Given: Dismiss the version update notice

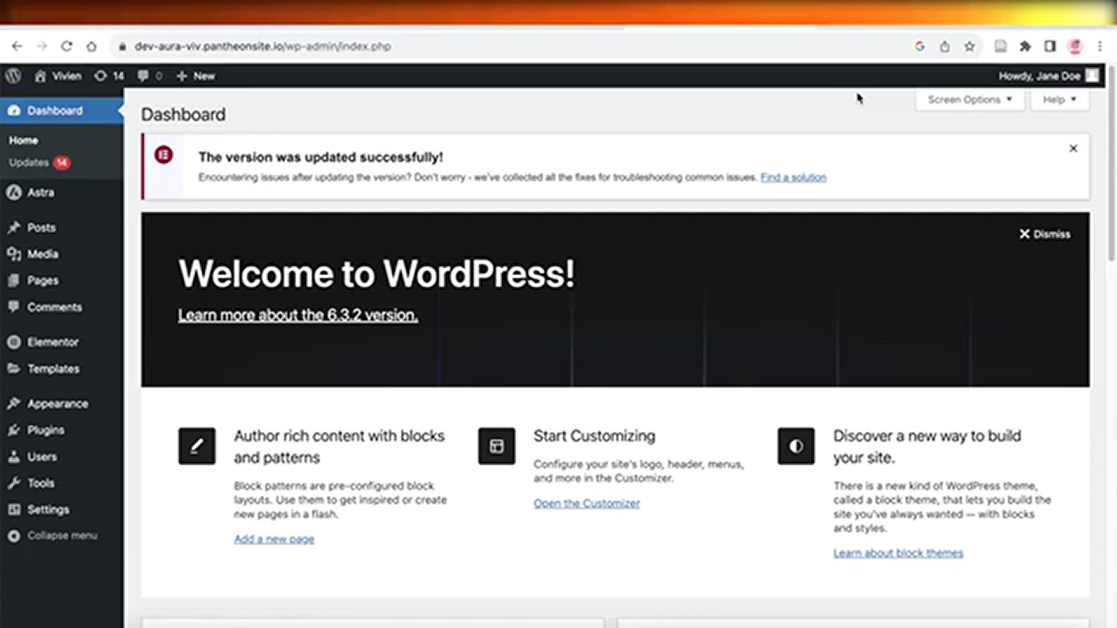Looking at the screenshot, I should point(1073,148).
